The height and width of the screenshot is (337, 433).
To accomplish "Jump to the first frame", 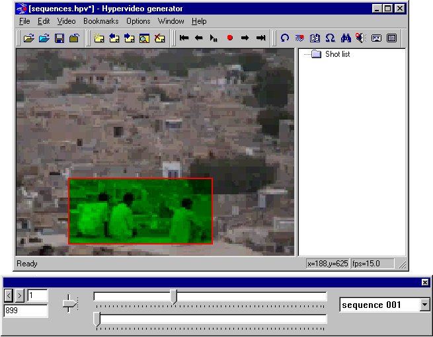I will tap(184, 38).
